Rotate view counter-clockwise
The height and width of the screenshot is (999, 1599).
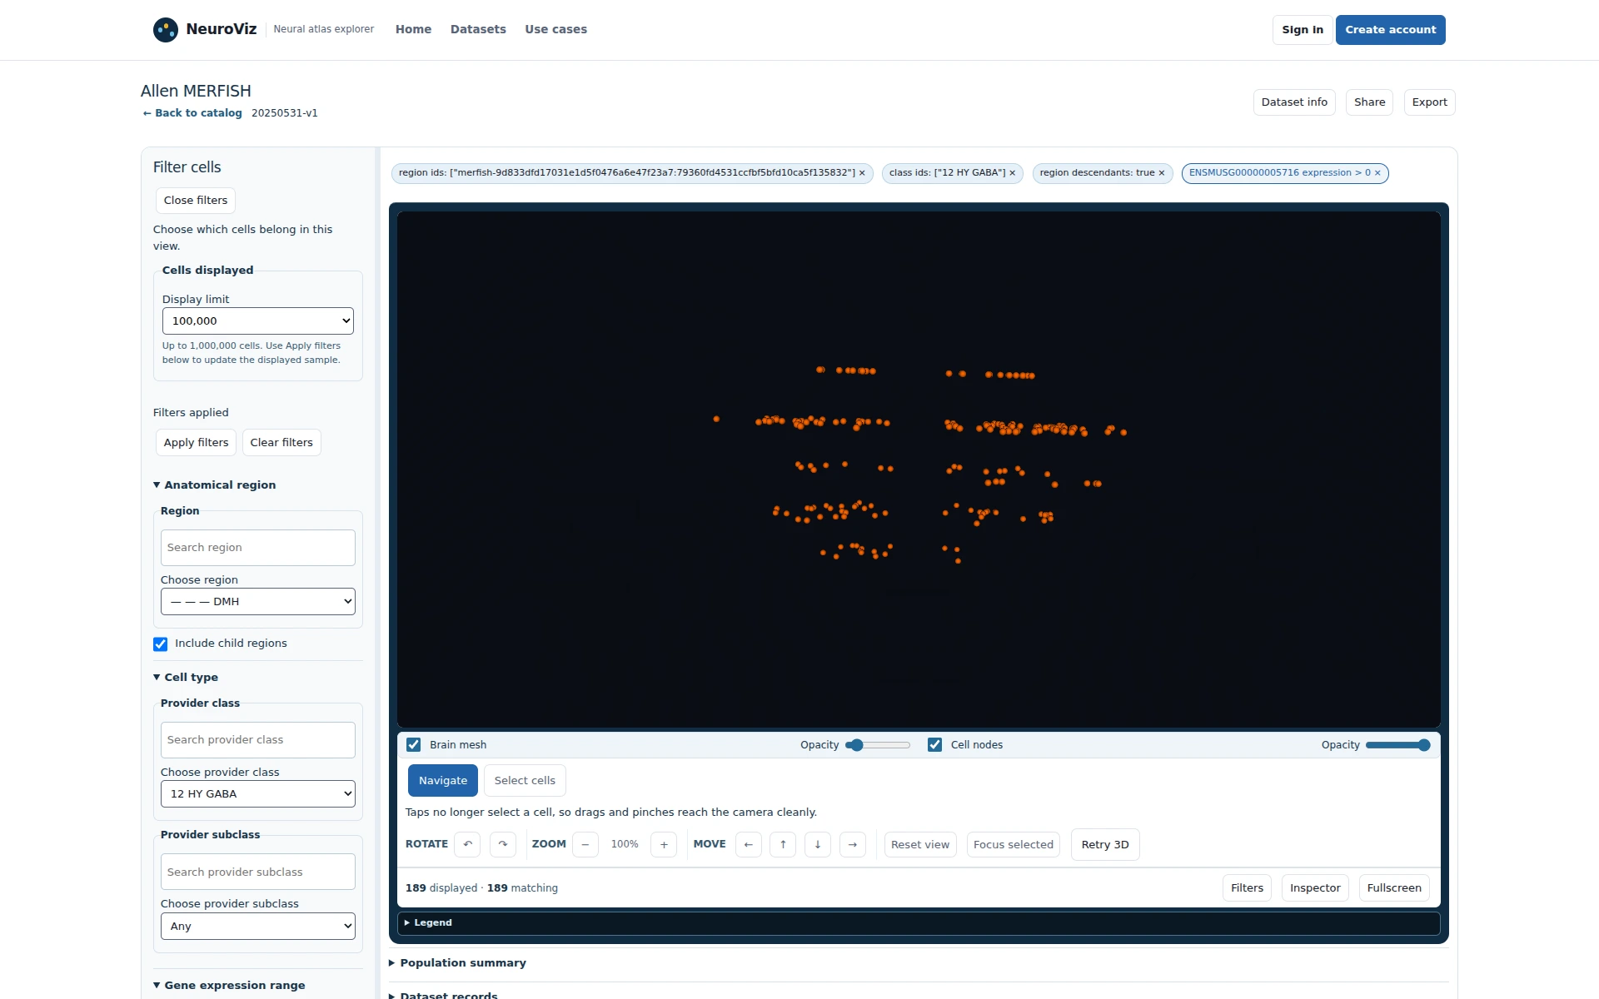467,844
